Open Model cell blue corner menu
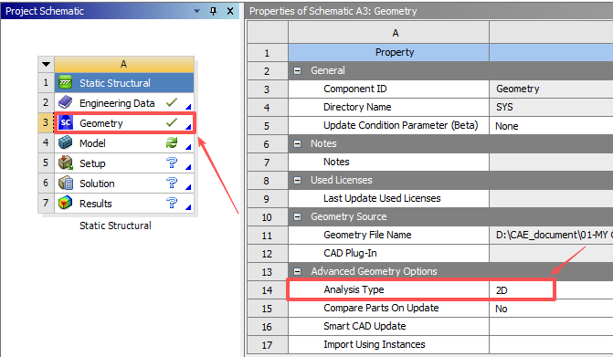 pyautogui.click(x=188, y=147)
